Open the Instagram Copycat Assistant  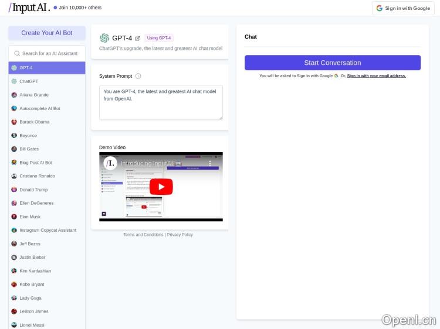pos(48,230)
